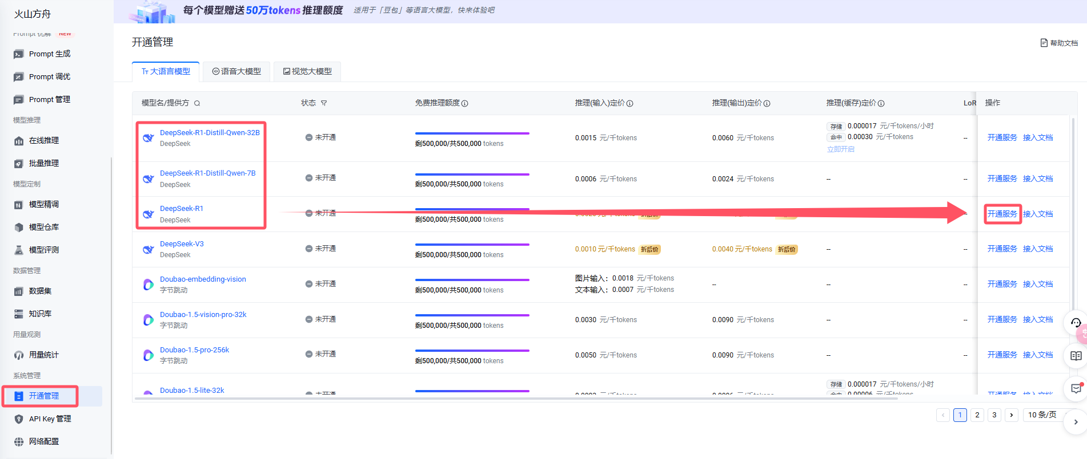
Task: Click 立即开启 link under cache pricing
Action: tap(841, 149)
